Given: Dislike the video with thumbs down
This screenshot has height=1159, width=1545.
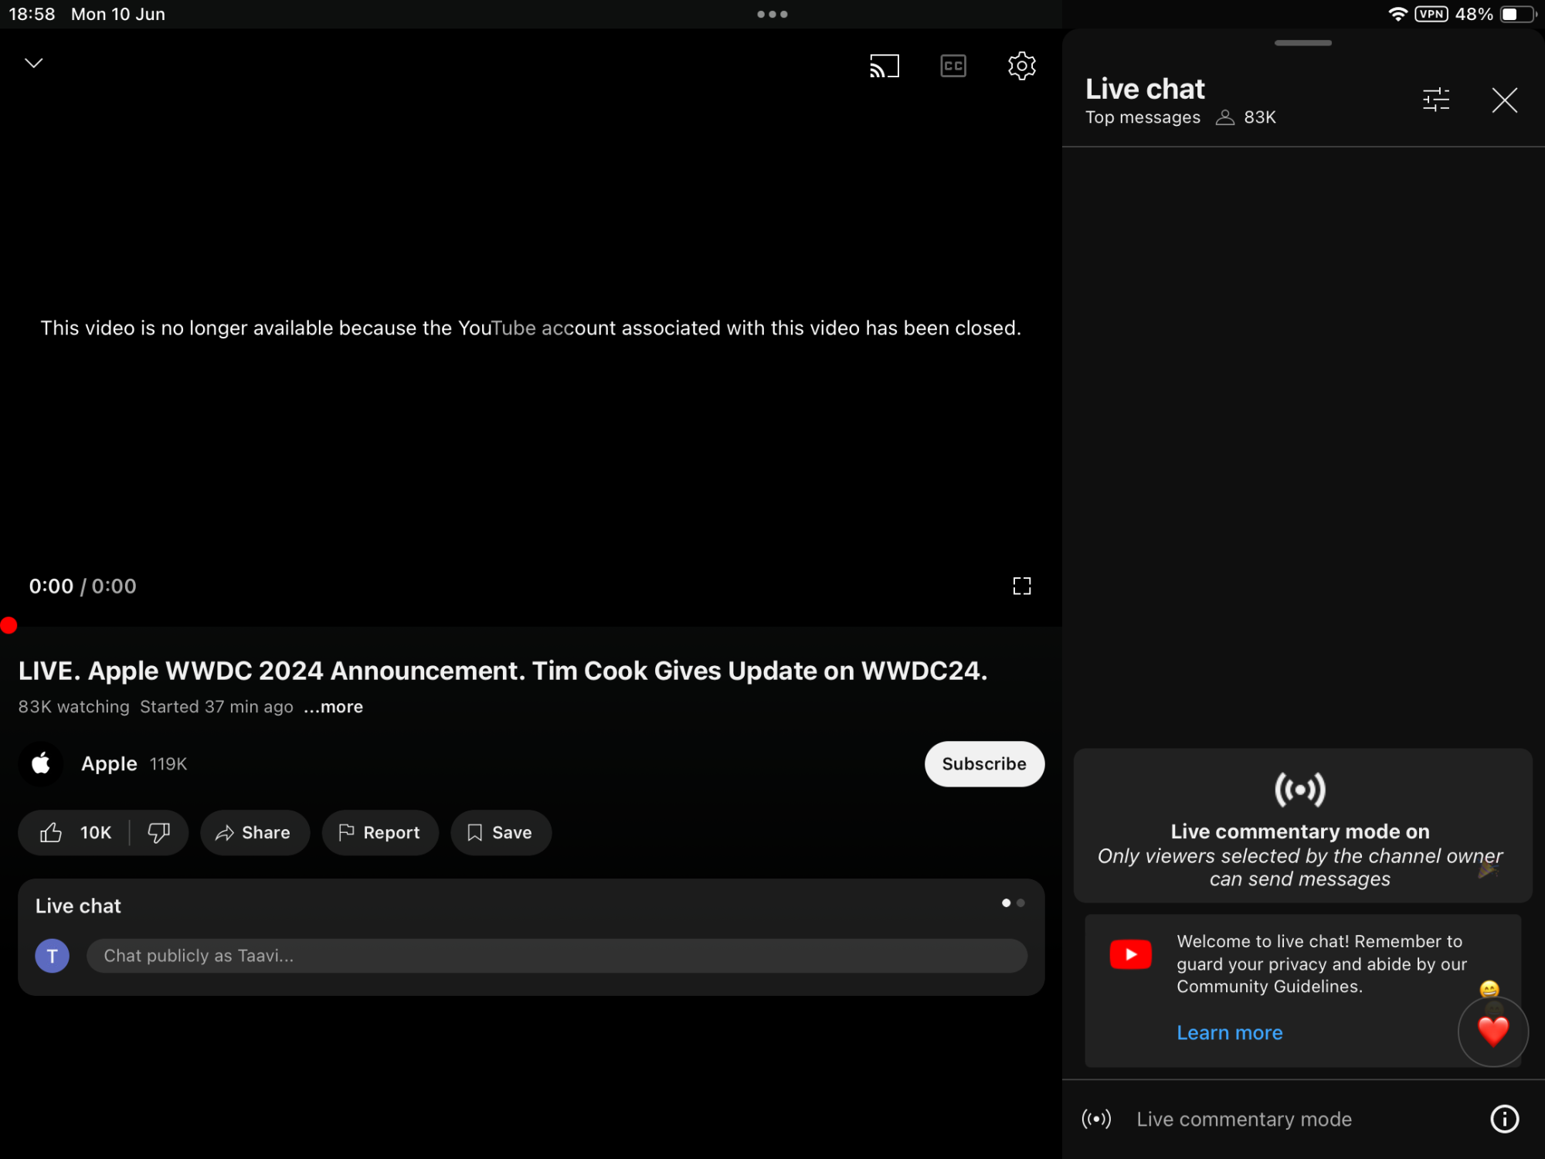Looking at the screenshot, I should point(159,832).
